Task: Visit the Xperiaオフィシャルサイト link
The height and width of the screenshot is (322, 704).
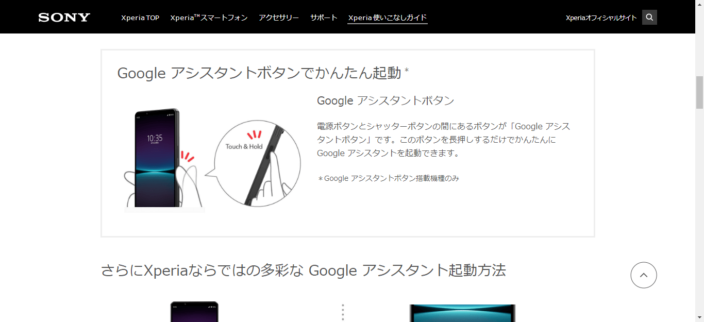Action: click(600, 17)
